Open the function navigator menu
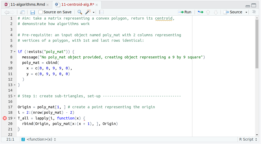The width and height of the screenshot is (261, 144). 41,139
